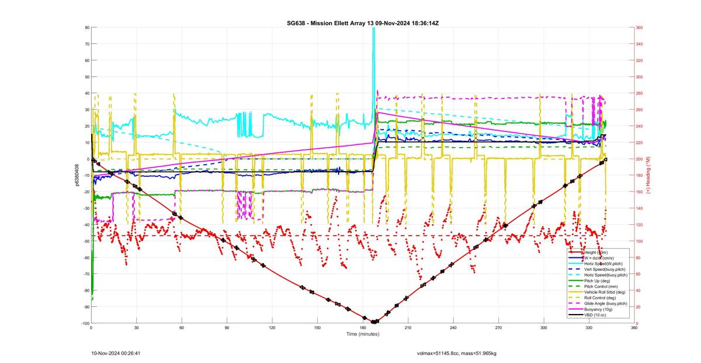The width and height of the screenshot is (701, 363).
Task: Click the timestamp "10-Nov-2024 00:26:41"
Action: tap(116, 353)
